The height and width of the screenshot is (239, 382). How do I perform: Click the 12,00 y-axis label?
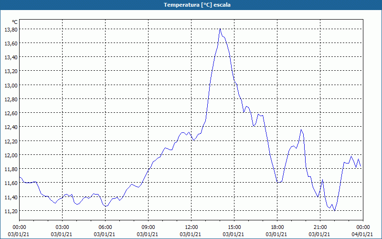(x=11, y=155)
